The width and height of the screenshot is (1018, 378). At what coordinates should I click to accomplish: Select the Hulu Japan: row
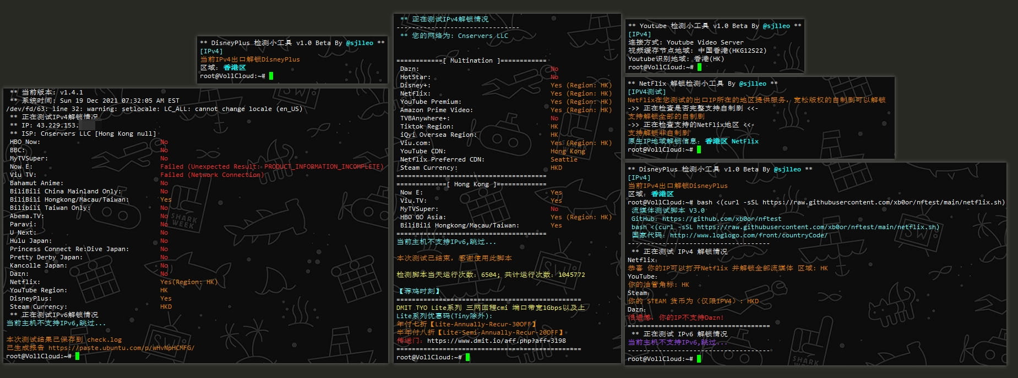pos(89,241)
